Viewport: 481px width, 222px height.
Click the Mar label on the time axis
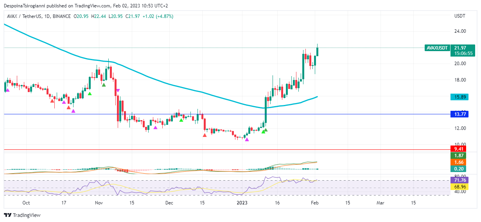[380, 203]
